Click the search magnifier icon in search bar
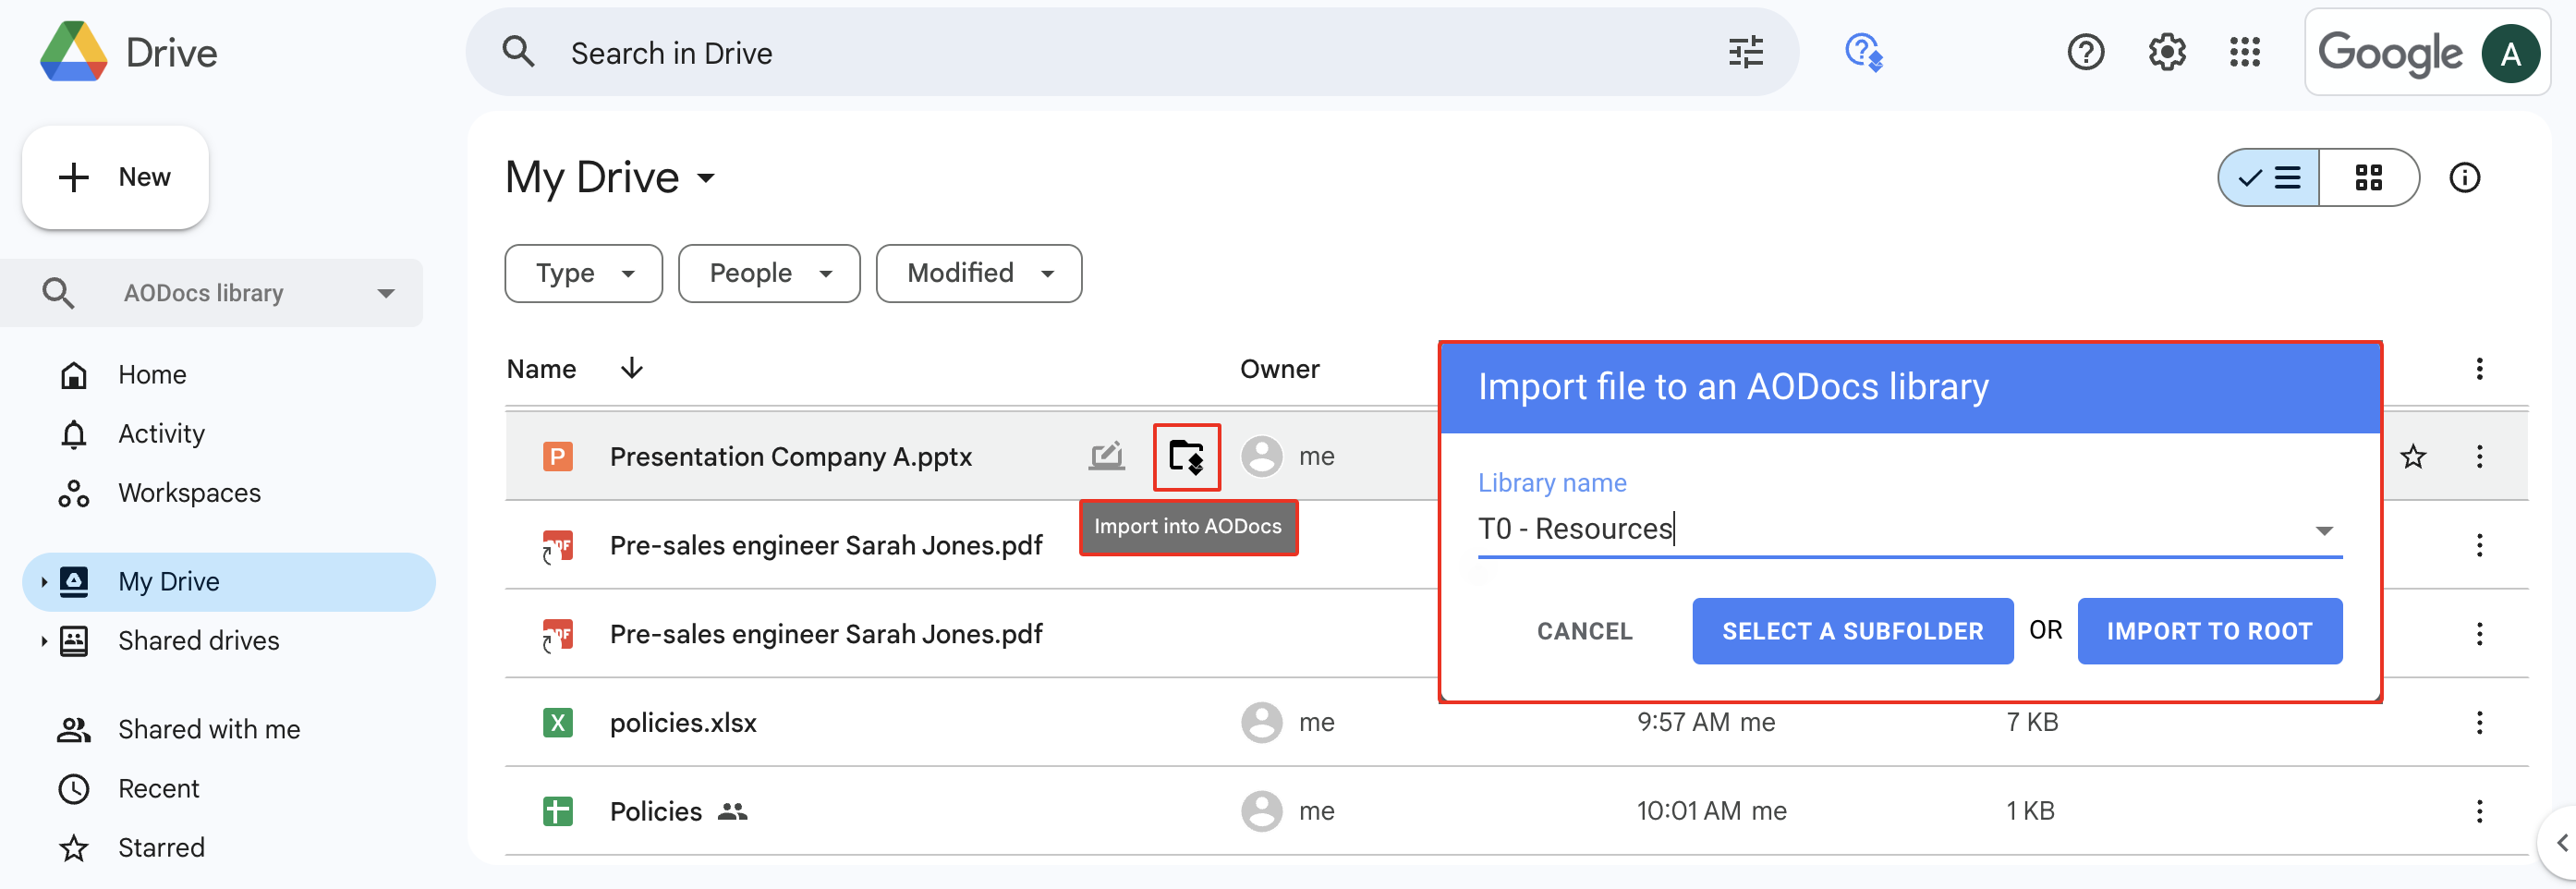This screenshot has width=2576, height=889. coord(518,52)
